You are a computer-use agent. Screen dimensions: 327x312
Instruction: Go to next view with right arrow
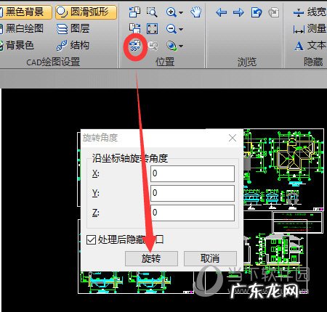(x=238, y=12)
